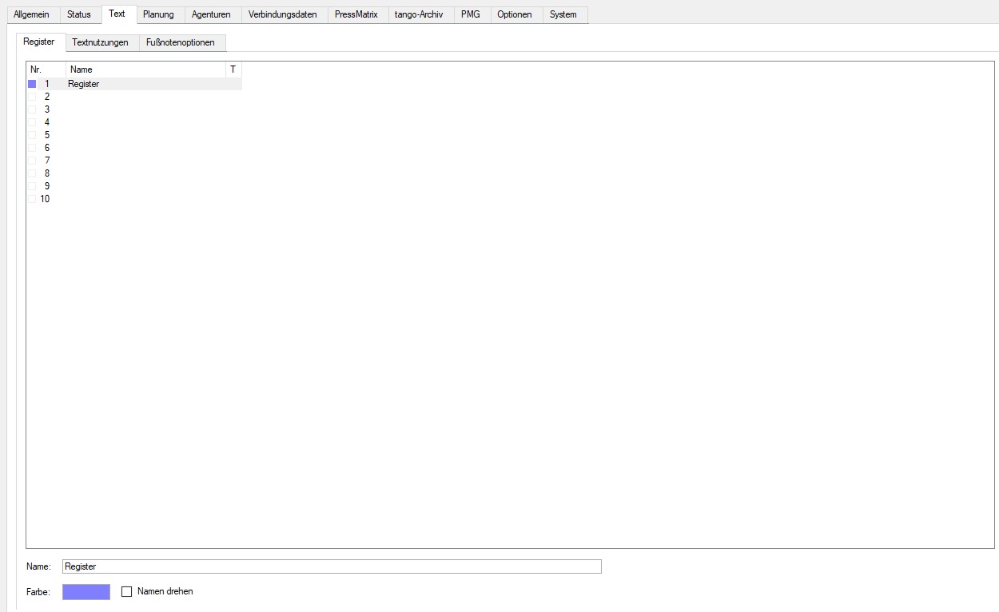Open the Allgemein tab
Image resolution: width=999 pixels, height=612 pixels.
tap(31, 14)
